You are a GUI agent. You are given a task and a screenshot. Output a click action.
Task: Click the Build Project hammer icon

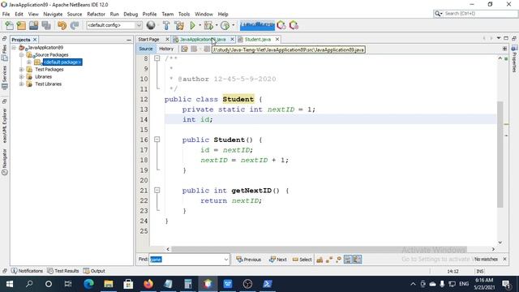click(166, 25)
